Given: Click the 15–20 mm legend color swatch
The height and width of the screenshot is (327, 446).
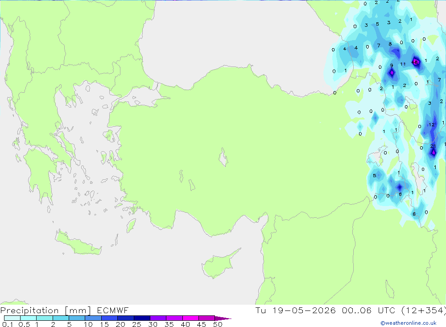Looking at the screenshot, I should coord(110,318).
